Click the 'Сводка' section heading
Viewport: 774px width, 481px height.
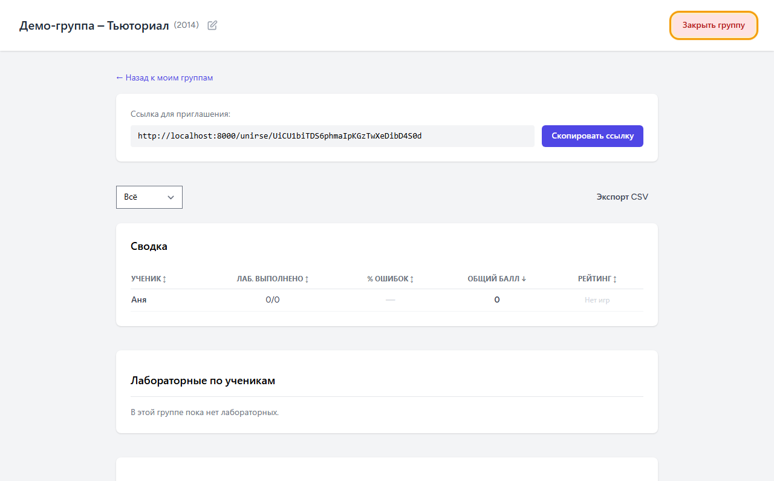click(x=149, y=246)
